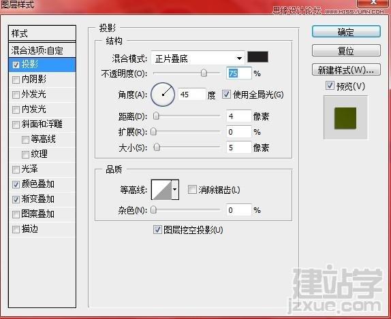Click the opacity slider handle
Screen dimensions: 391x319
204,73
